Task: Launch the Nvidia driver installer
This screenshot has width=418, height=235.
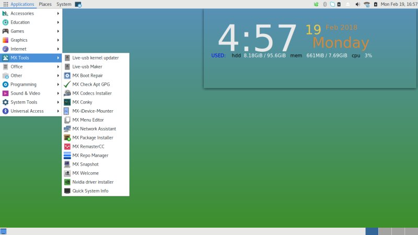Action: point(92,182)
